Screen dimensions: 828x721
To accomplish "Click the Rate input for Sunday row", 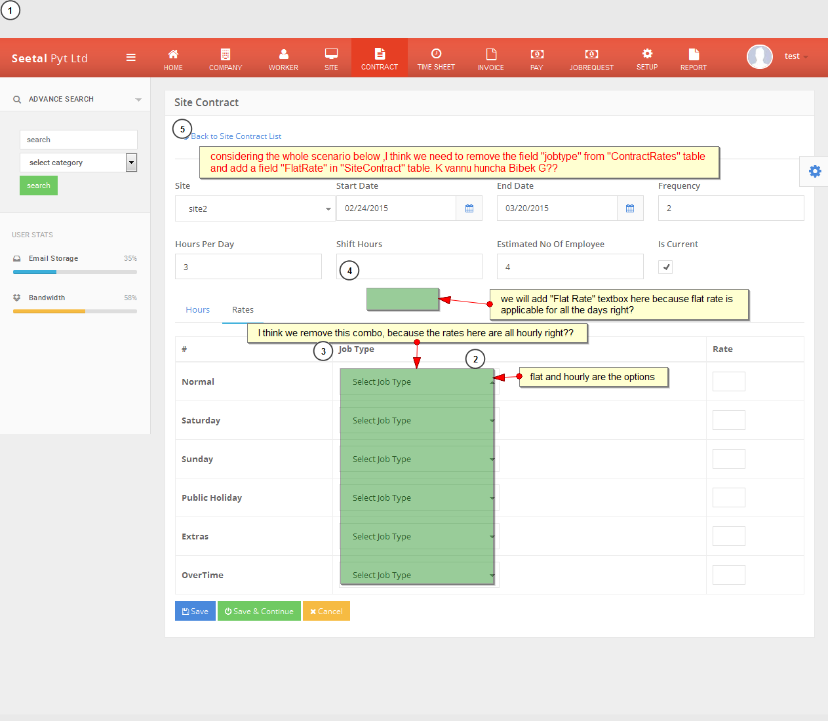I will click(729, 459).
